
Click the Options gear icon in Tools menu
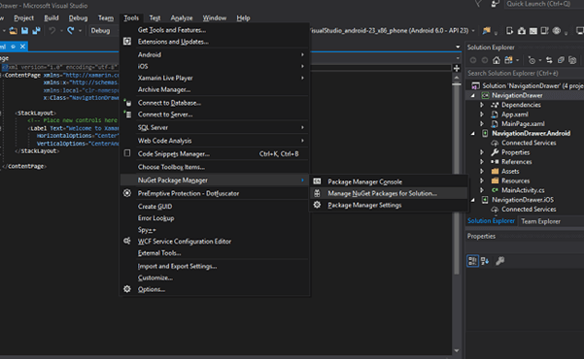coord(127,289)
